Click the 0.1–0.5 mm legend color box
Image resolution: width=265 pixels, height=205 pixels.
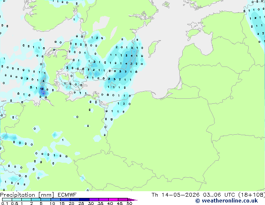click(7, 200)
